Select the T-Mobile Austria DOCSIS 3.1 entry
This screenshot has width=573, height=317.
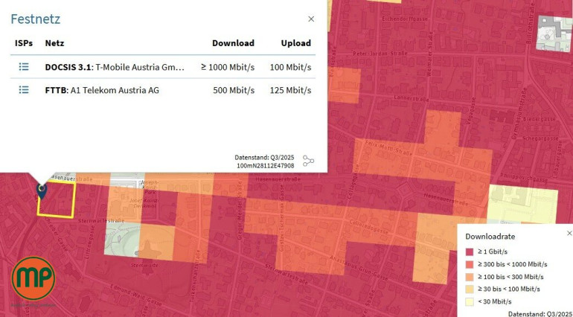tap(115, 67)
